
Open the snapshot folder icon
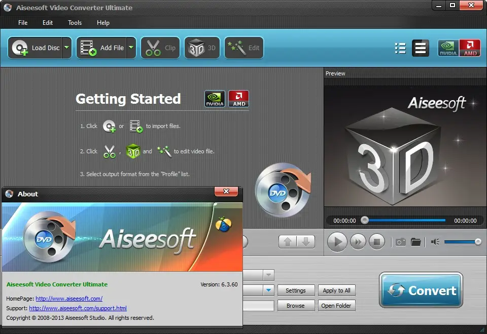coord(415,242)
